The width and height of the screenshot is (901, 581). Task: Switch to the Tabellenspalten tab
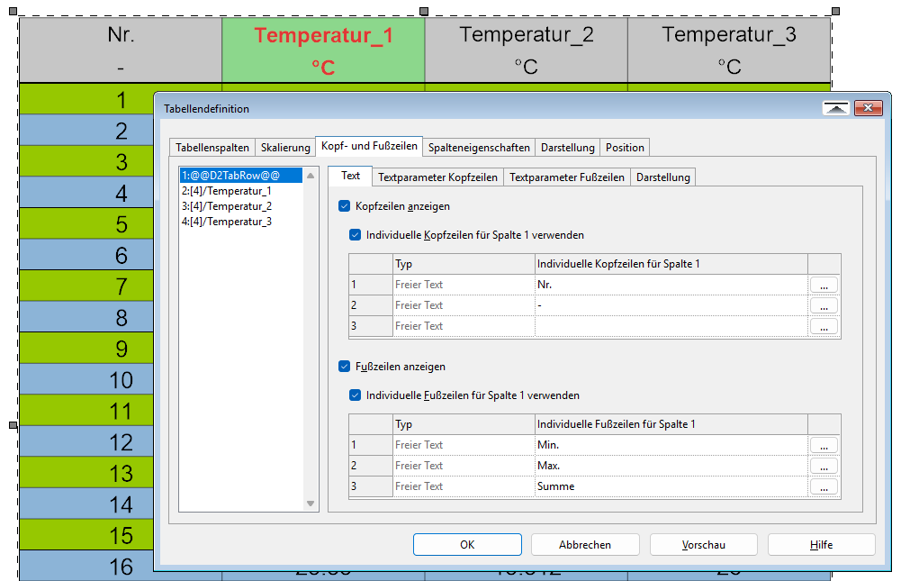coord(212,148)
